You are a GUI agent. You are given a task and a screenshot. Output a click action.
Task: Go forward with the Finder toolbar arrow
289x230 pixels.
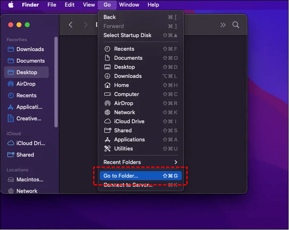85,25
